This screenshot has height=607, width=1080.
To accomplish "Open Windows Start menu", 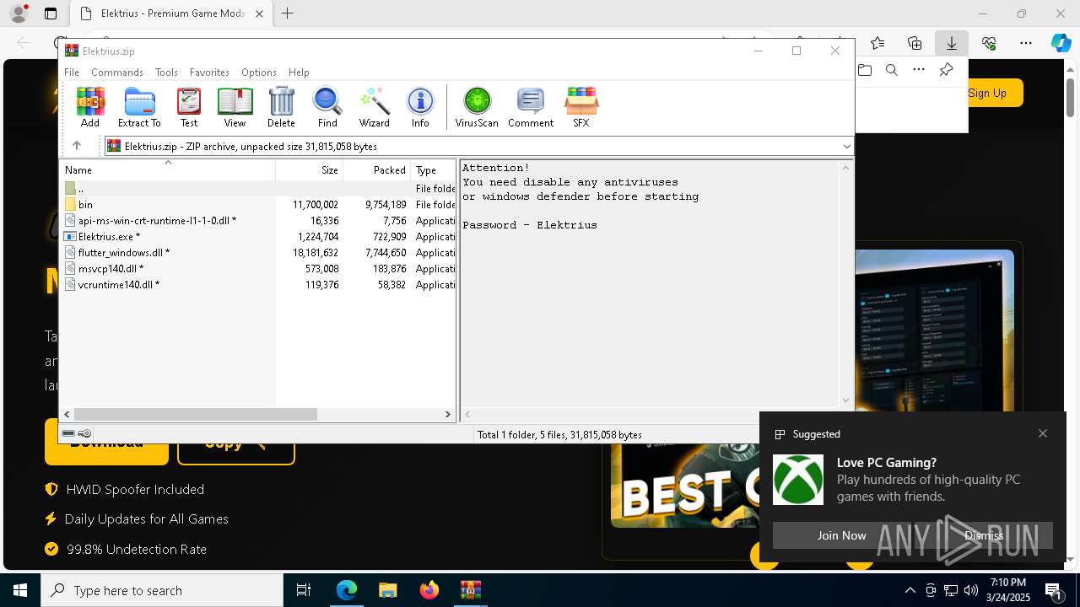I will [x=20, y=590].
